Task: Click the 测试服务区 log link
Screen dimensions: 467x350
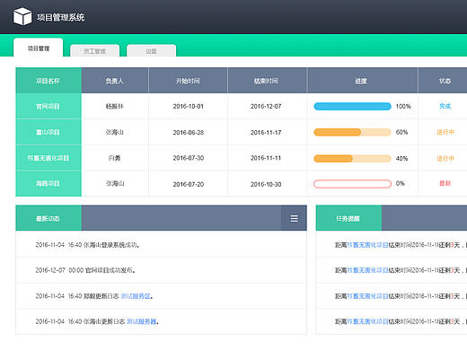Action: tap(136, 296)
